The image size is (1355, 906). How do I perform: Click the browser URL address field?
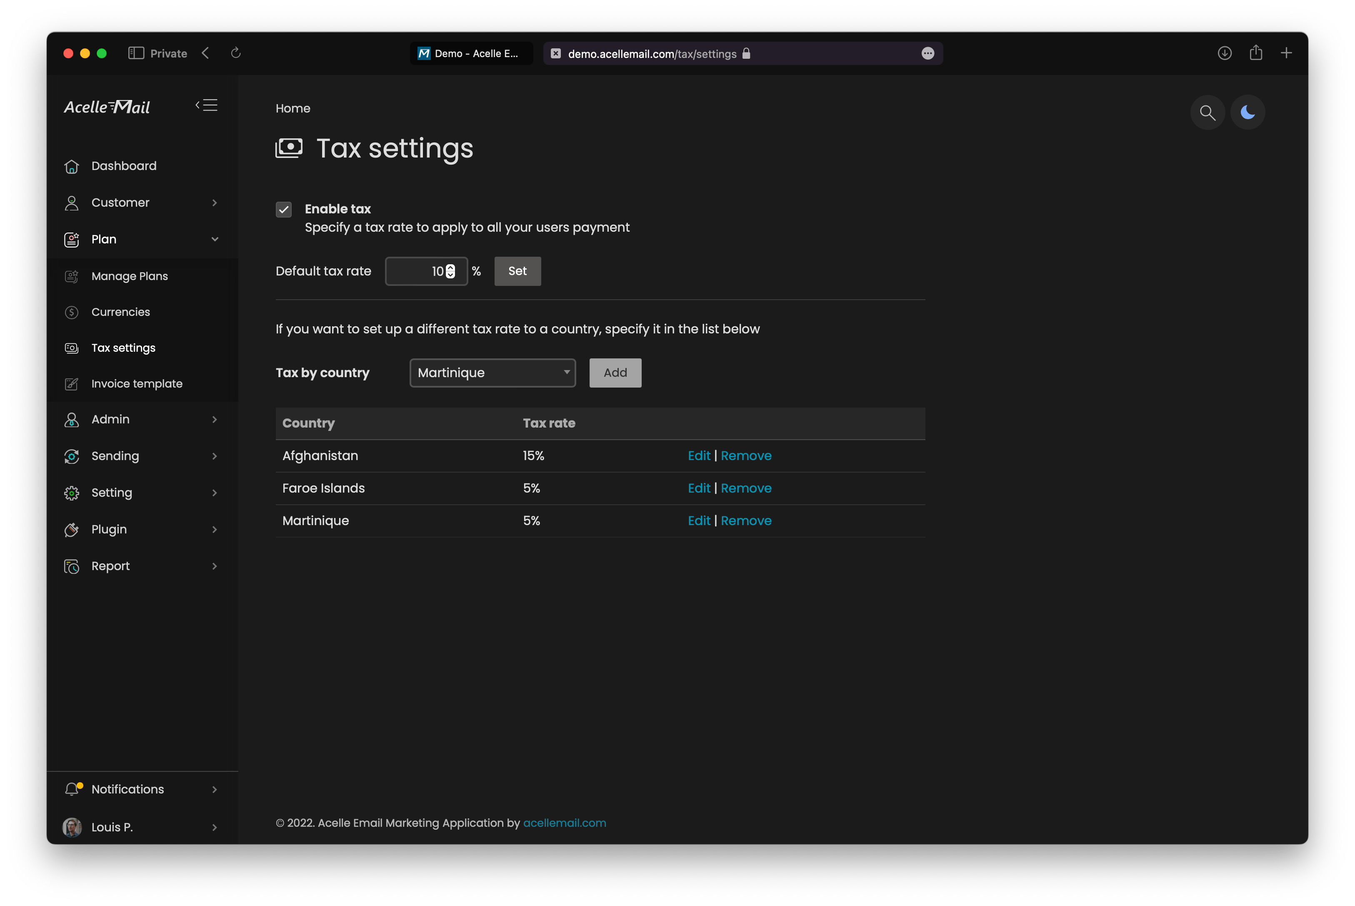(x=743, y=53)
